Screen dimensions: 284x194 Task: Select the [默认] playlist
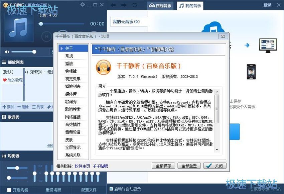click(8, 72)
